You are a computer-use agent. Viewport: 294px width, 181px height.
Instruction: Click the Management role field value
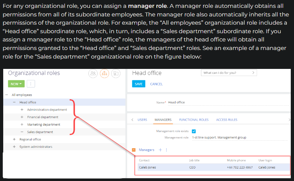pyautogui.click(x=240, y=137)
